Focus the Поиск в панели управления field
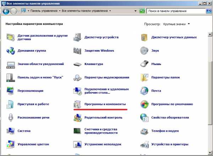This screenshot has height=156, width=213. 176,11
